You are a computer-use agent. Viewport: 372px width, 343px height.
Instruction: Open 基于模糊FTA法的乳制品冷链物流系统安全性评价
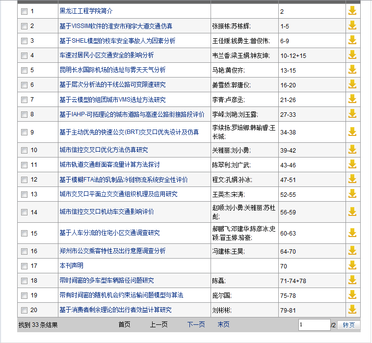[124, 180]
